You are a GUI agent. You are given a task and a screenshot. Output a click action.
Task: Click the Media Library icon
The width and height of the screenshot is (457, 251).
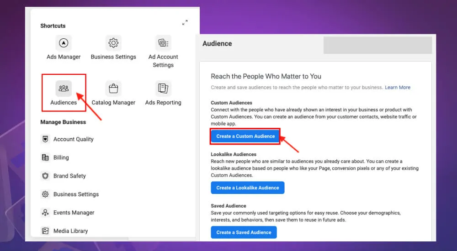[x=45, y=231]
